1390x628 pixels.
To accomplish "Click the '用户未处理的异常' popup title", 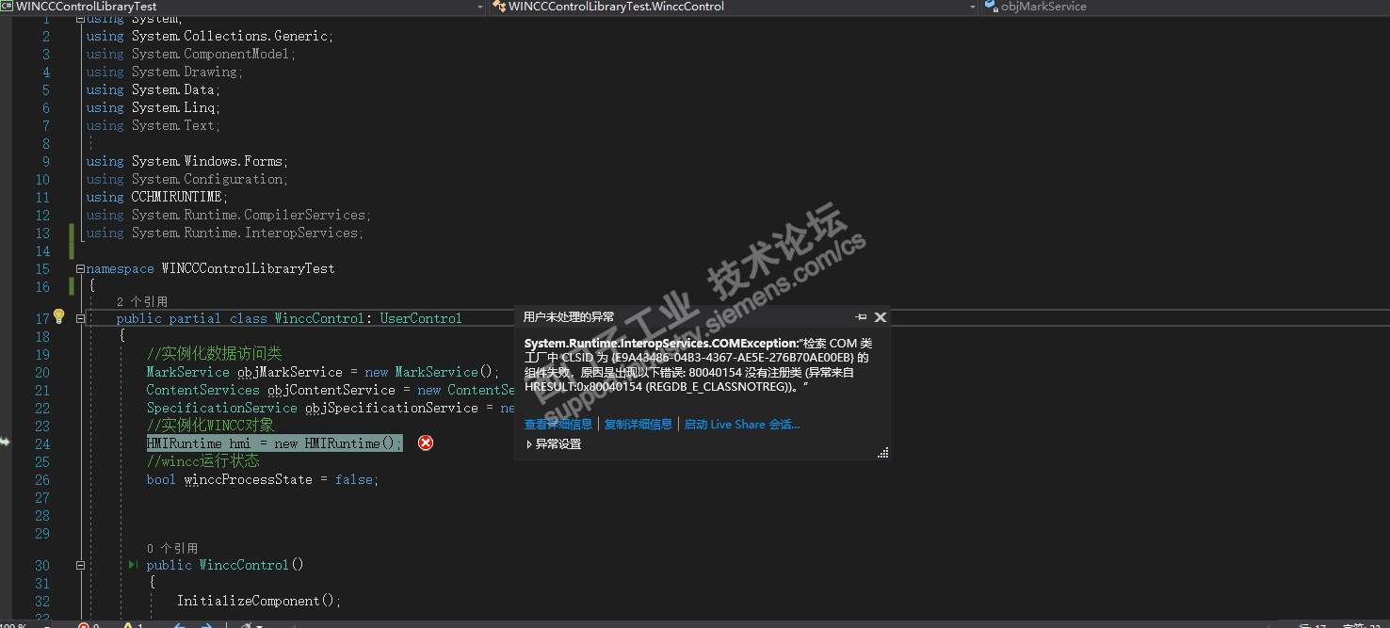I will [x=569, y=317].
